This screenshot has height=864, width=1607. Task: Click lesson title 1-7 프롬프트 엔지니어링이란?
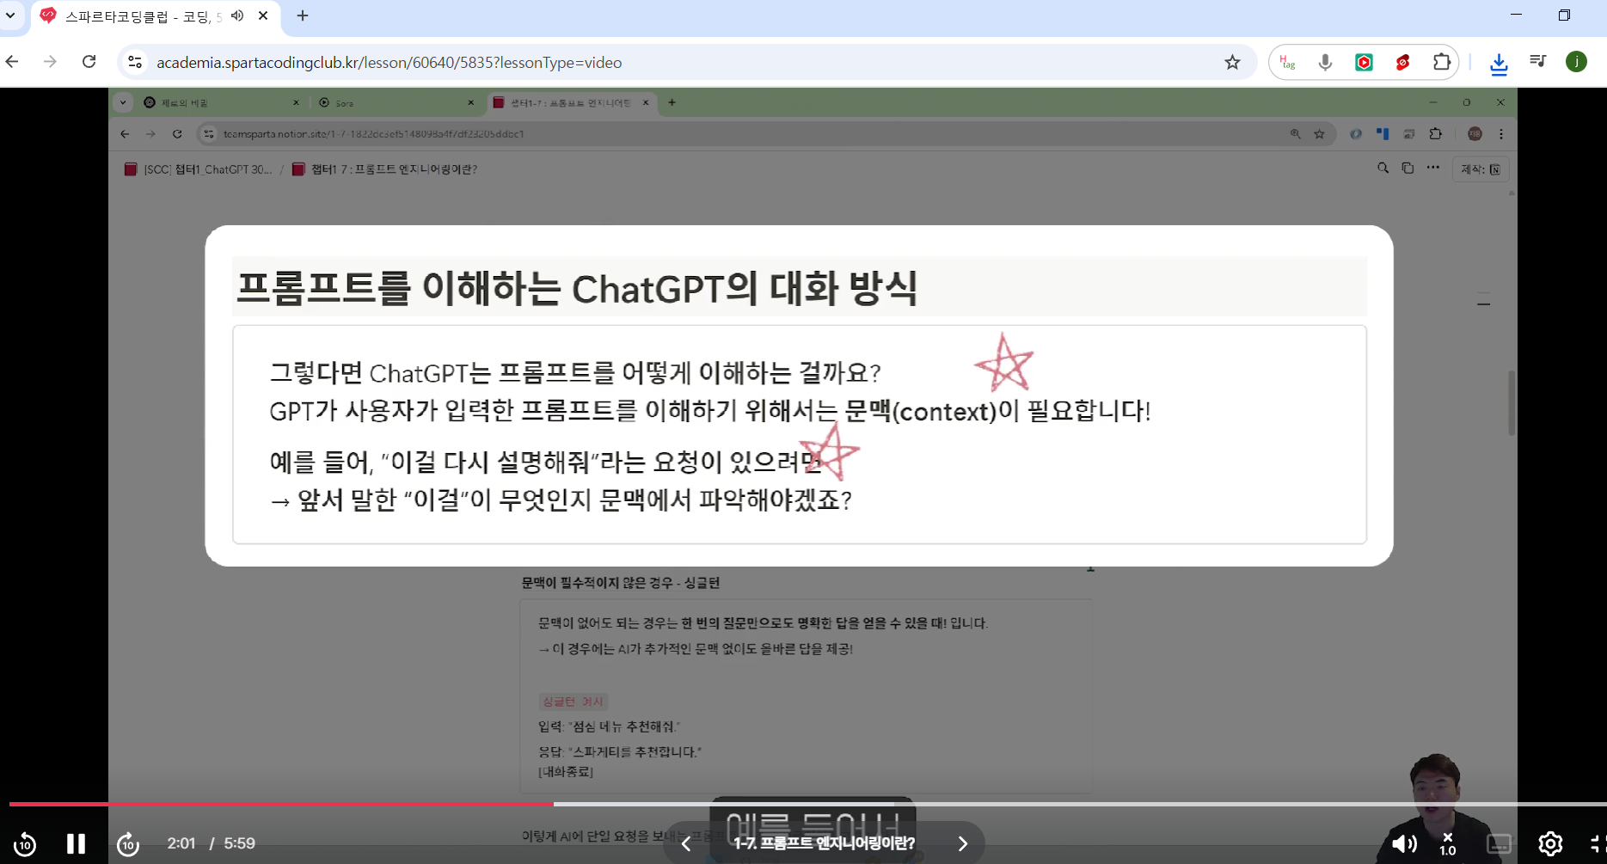[x=824, y=843]
